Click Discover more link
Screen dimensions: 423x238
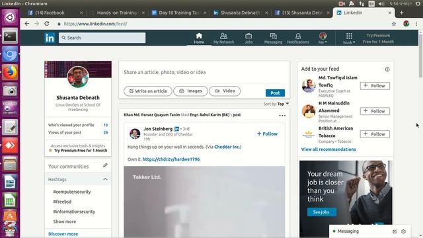coord(63,234)
